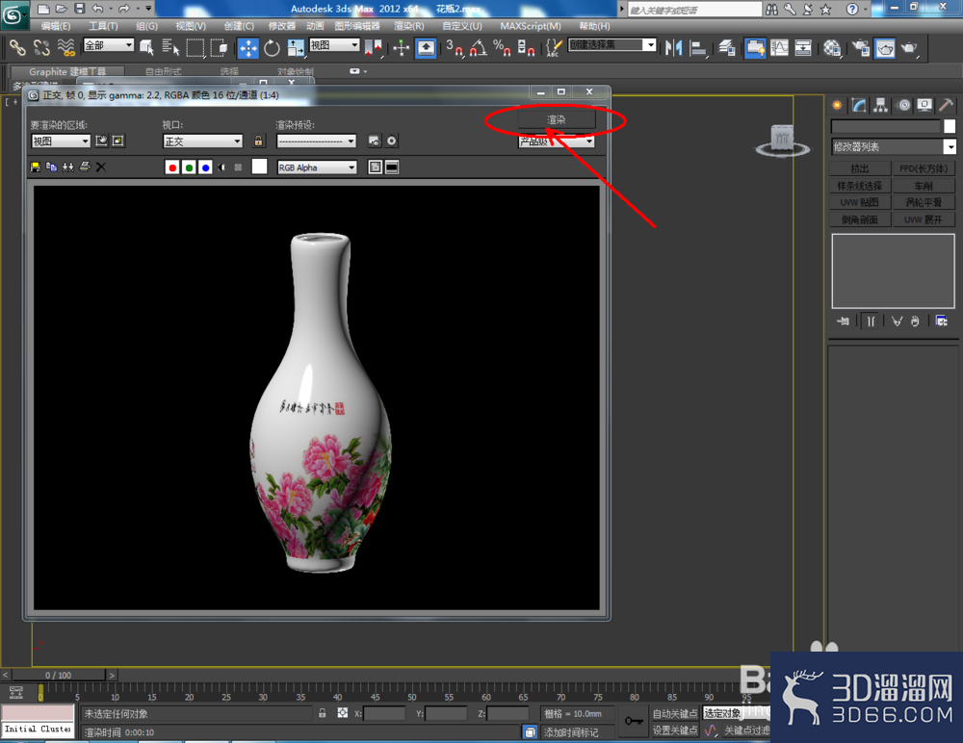Open the Manage Layers icon
The height and width of the screenshot is (743, 963).
[726, 47]
